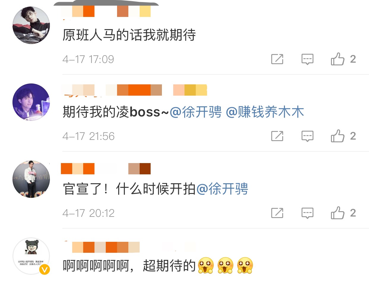
Task: Open the cartoon bear avatar with V badge
Action: click(31, 256)
